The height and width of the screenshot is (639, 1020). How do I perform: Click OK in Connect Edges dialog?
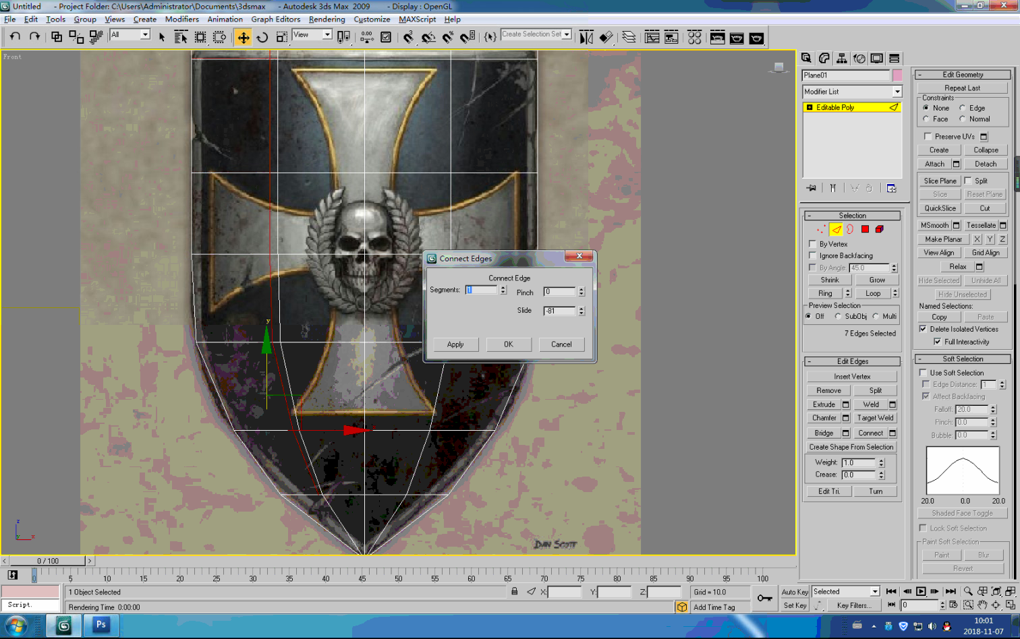tap(508, 344)
